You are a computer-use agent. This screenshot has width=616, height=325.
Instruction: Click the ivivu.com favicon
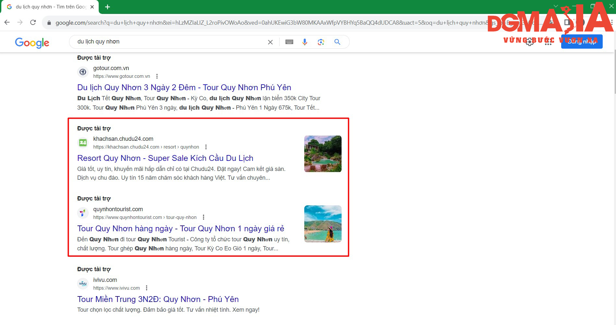click(83, 283)
